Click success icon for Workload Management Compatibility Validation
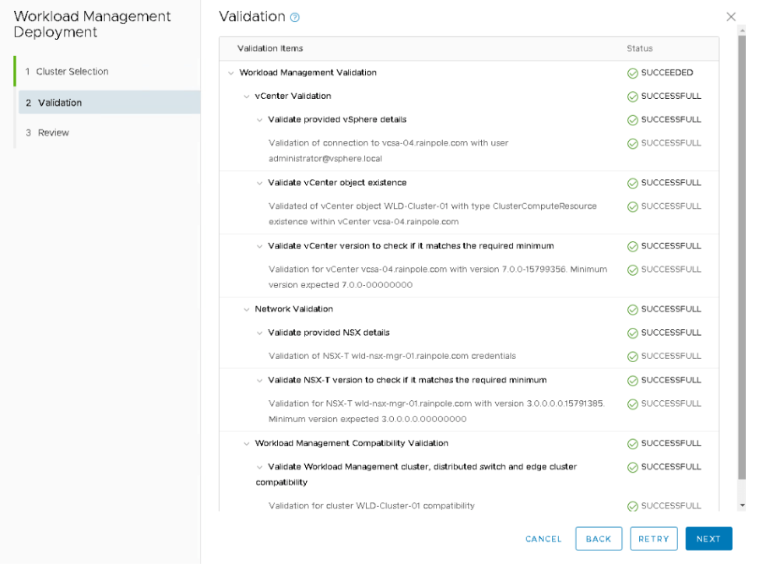 pos(632,444)
